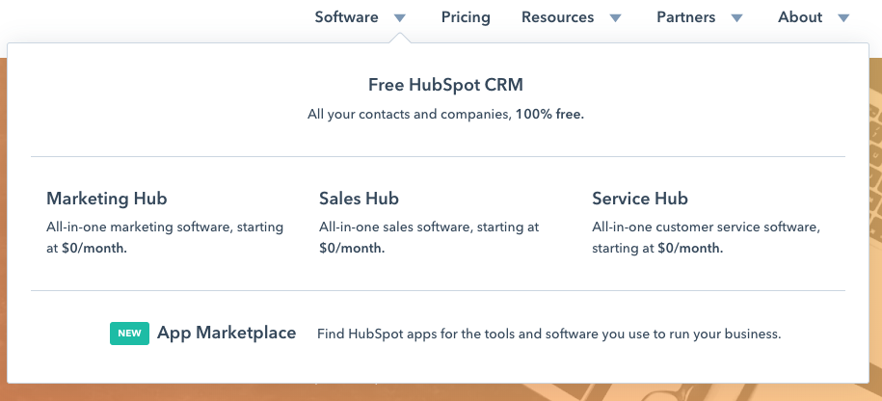This screenshot has height=401, width=882.
Task: Open the Service Hub heading
Action: click(x=640, y=199)
